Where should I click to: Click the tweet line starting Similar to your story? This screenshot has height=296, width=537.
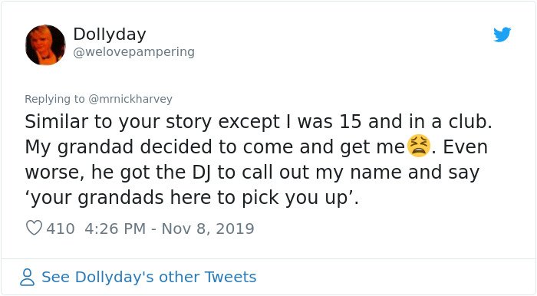(x=259, y=122)
